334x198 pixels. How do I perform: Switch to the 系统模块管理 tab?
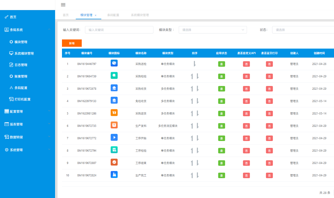(140, 15)
